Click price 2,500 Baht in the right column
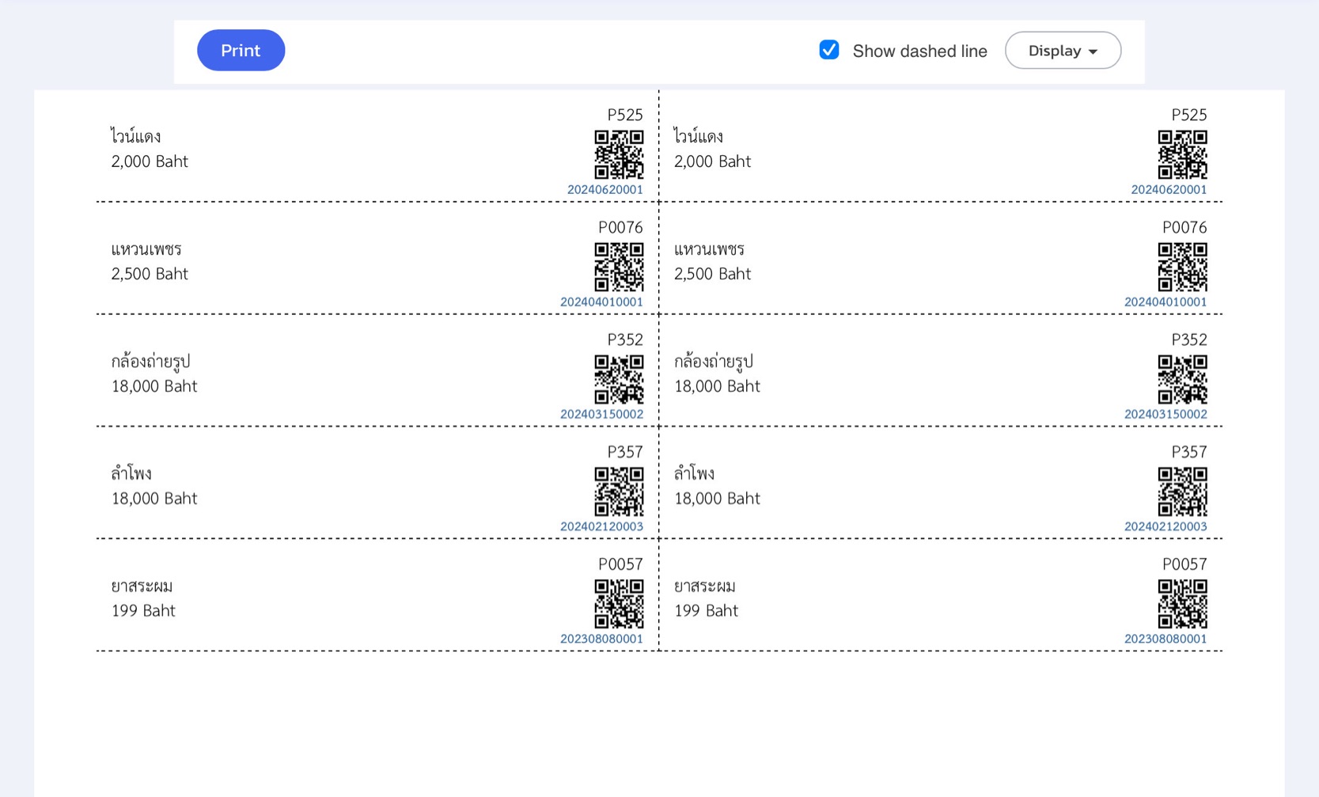The height and width of the screenshot is (797, 1319). [x=712, y=274]
